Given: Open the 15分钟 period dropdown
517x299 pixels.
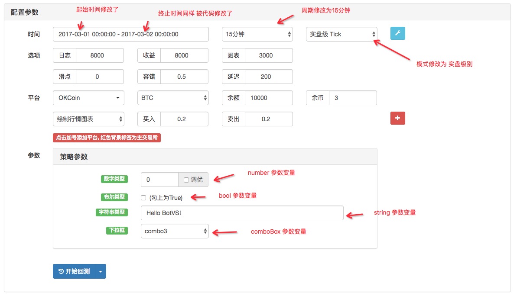Looking at the screenshot, I should click(x=257, y=34).
